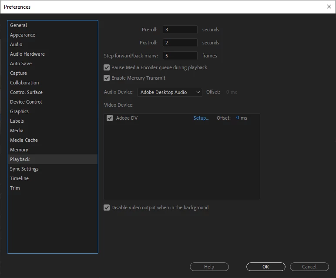The image size is (336, 278).
Task: Click the Step forward/back many frames field
Action: point(180,56)
